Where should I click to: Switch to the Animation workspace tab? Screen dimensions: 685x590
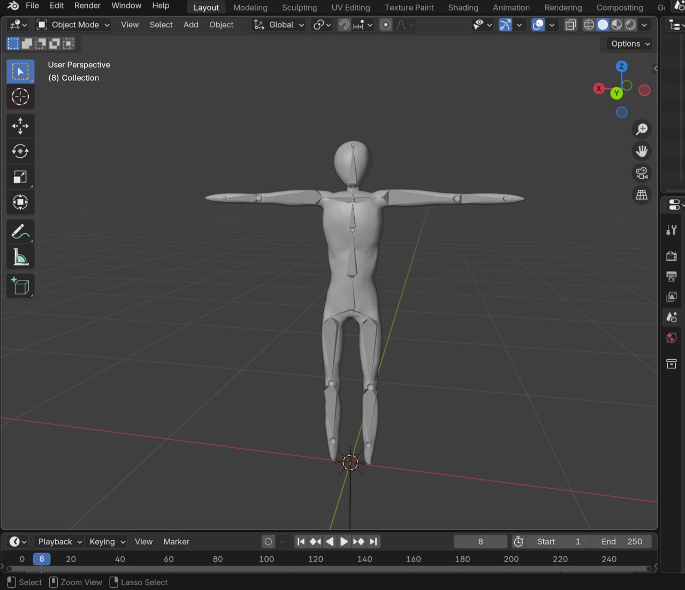[511, 7]
